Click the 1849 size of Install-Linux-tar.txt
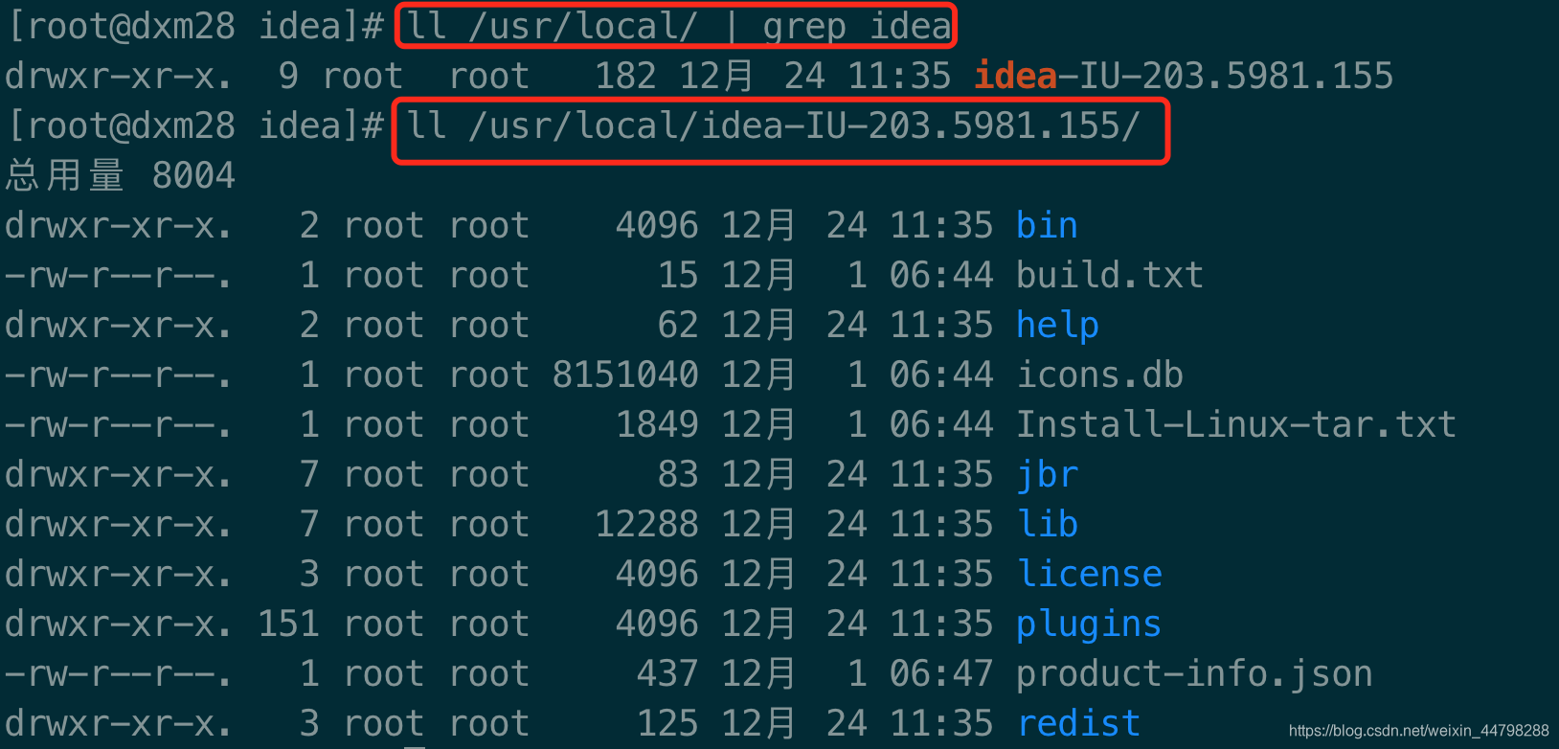Viewport: 1559px width, 749px height. point(657,425)
